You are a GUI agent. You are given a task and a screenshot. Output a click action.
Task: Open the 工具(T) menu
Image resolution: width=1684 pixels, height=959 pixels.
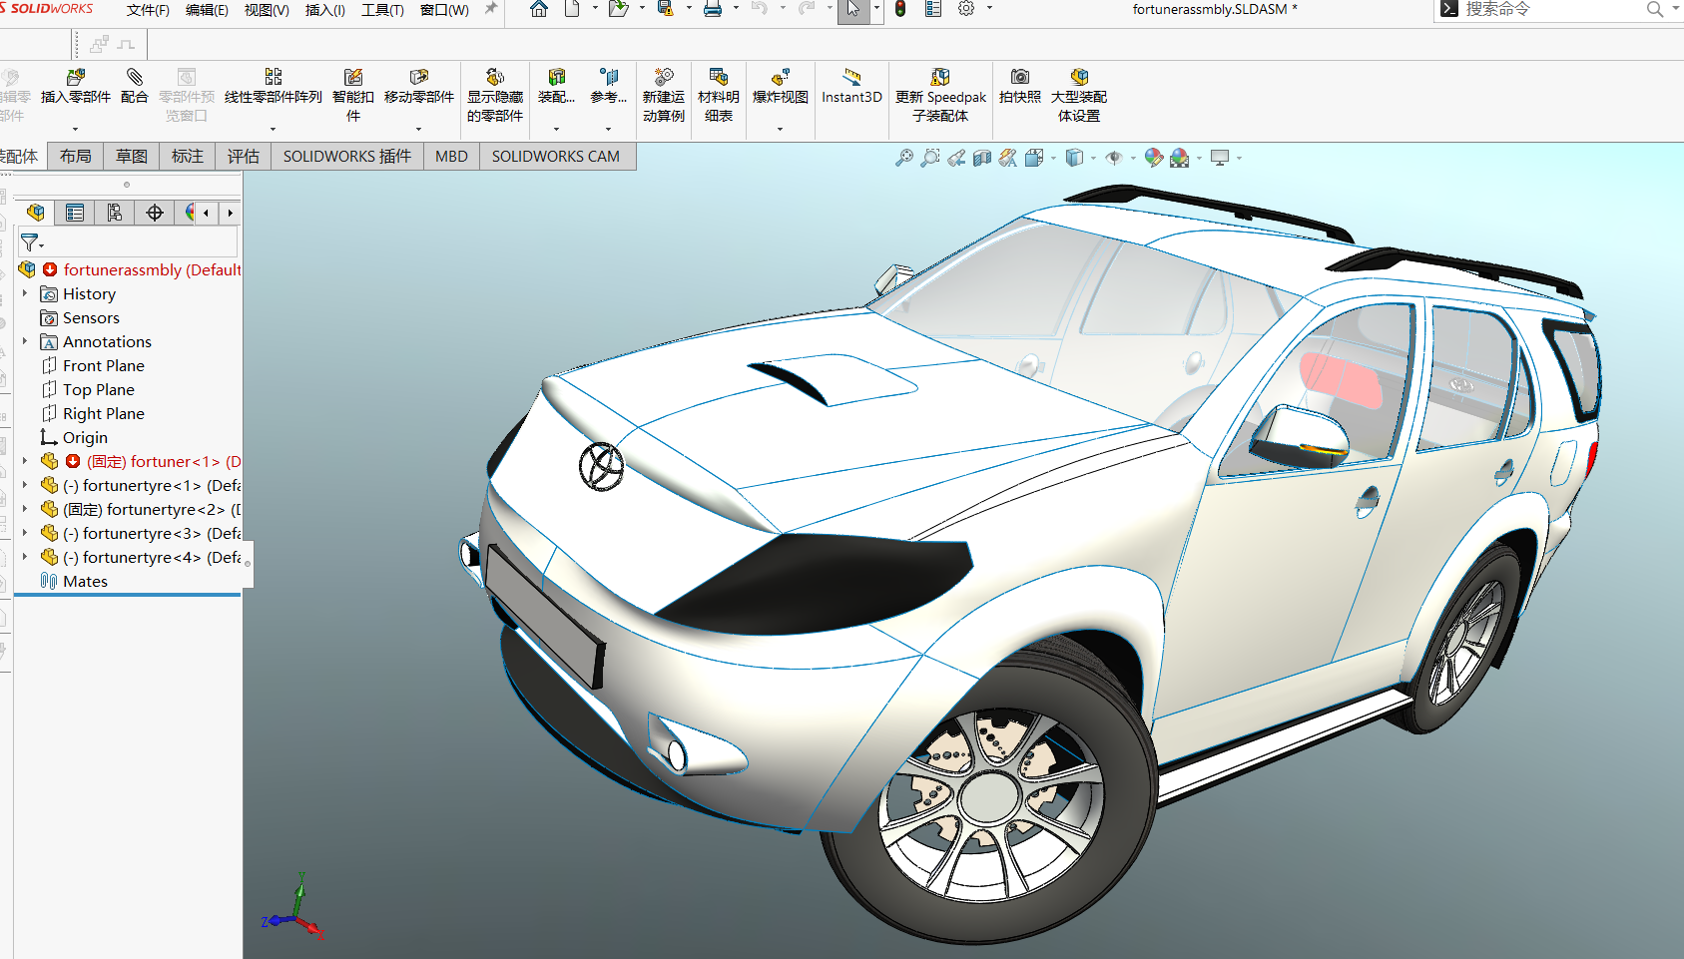tap(382, 10)
